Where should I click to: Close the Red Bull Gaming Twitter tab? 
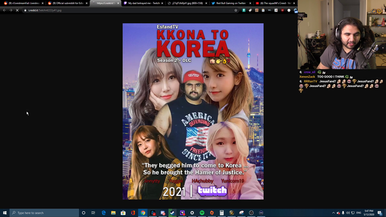250,3
